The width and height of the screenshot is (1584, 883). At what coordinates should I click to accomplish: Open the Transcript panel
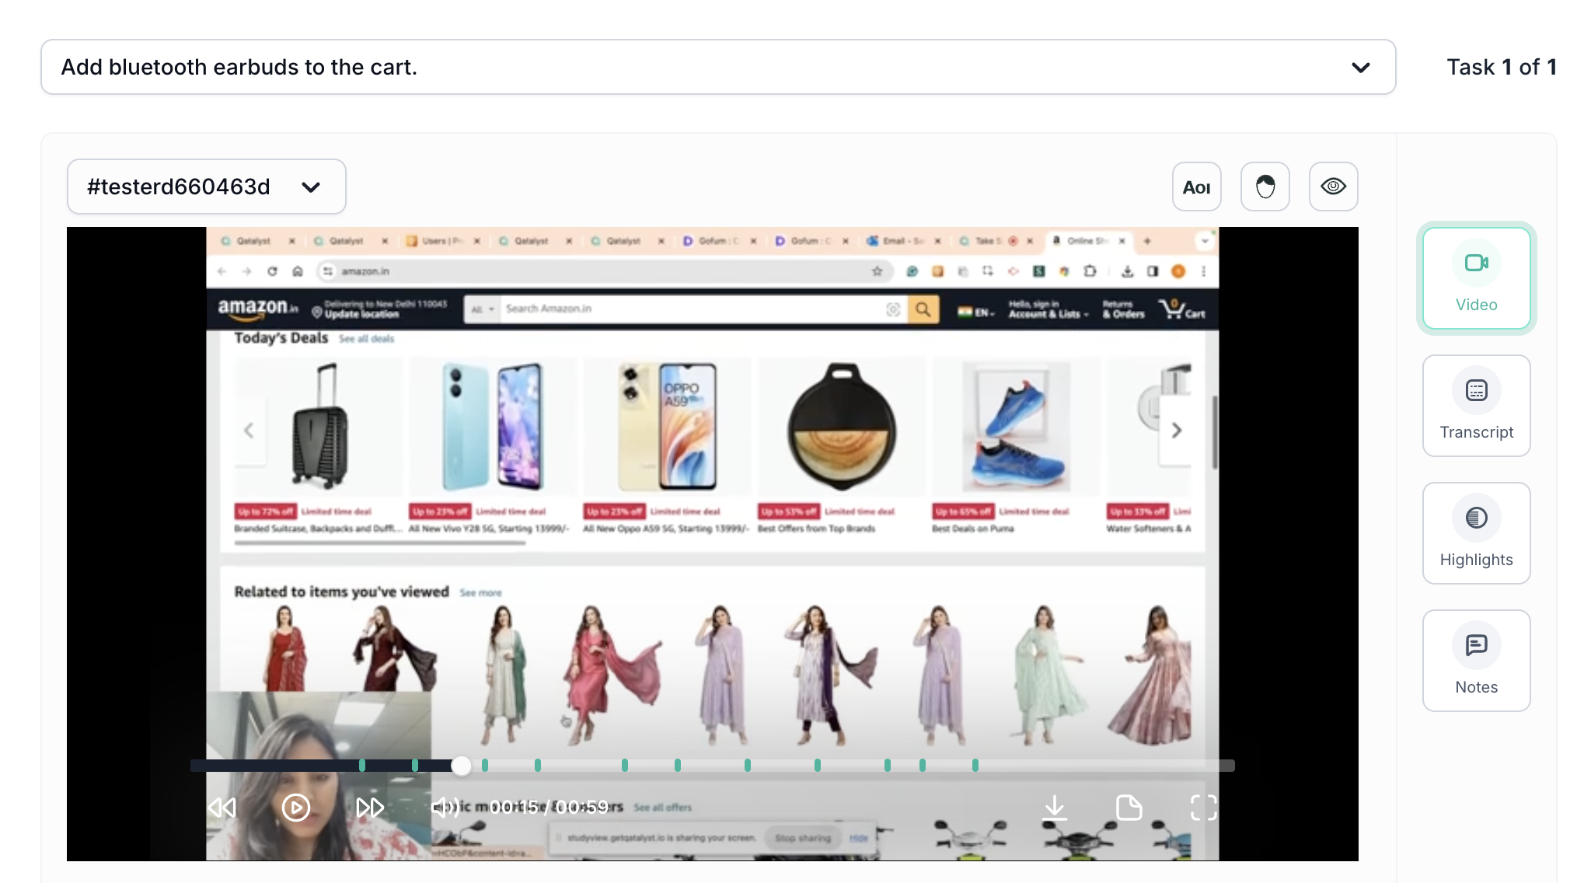tap(1476, 406)
